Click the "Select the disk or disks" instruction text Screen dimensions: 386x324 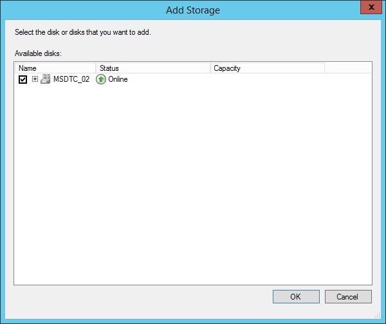(x=82, y=31)
